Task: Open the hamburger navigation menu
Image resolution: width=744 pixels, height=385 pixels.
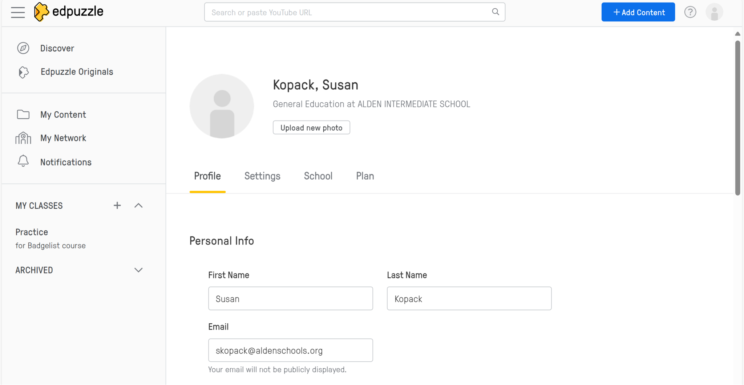Action: (18, 12)
